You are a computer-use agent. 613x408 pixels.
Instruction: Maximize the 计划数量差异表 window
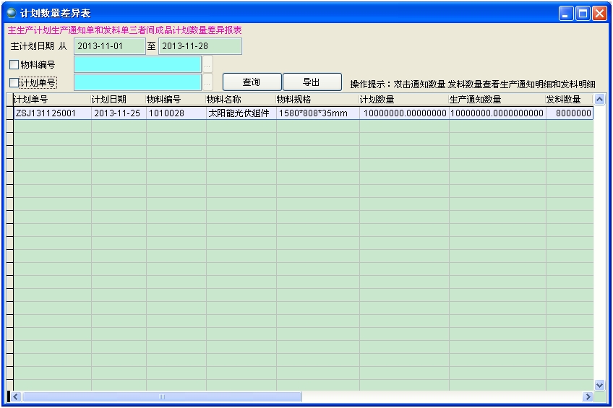point(583,13)
